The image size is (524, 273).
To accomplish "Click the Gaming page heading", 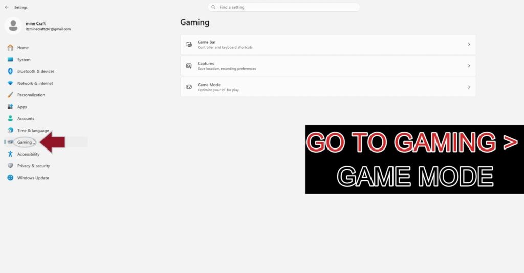I will [x=195, y=22].
